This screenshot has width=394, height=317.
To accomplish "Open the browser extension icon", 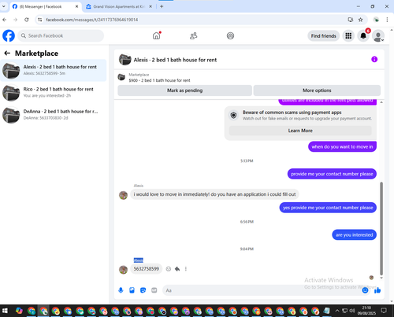I will pos(377,20).
